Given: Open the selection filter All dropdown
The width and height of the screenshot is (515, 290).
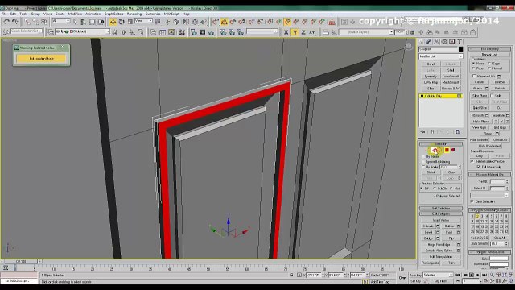Looking at the screenshot, I should tap(61, 22).
